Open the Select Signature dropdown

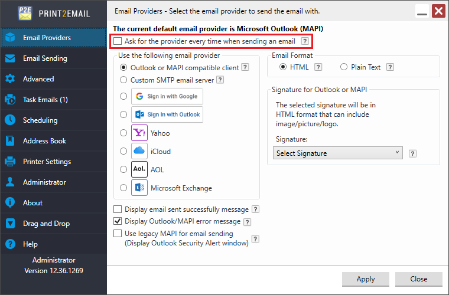(x=339, y=153)
